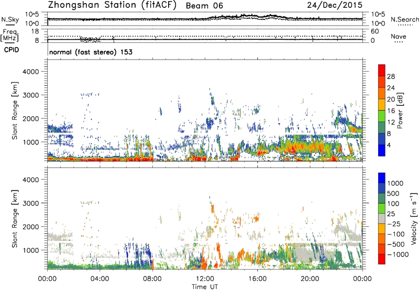Click the frequency trace line in second panel
419x290 pixels.
pos(205,39)
